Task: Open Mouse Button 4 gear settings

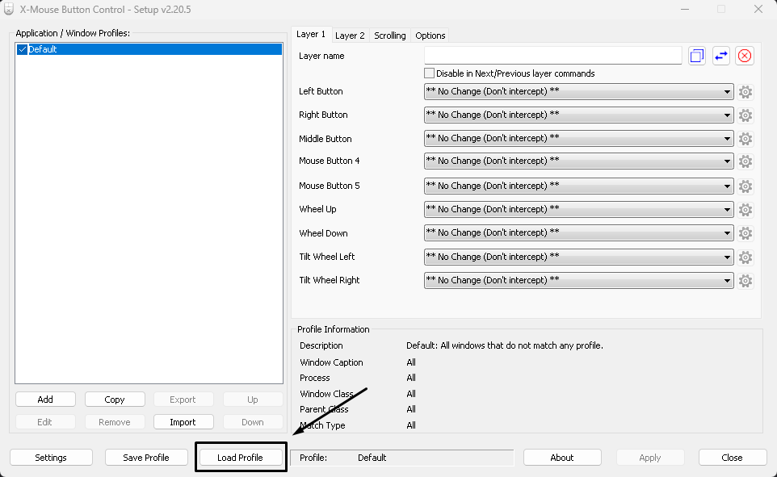Action: pos(745,161)
